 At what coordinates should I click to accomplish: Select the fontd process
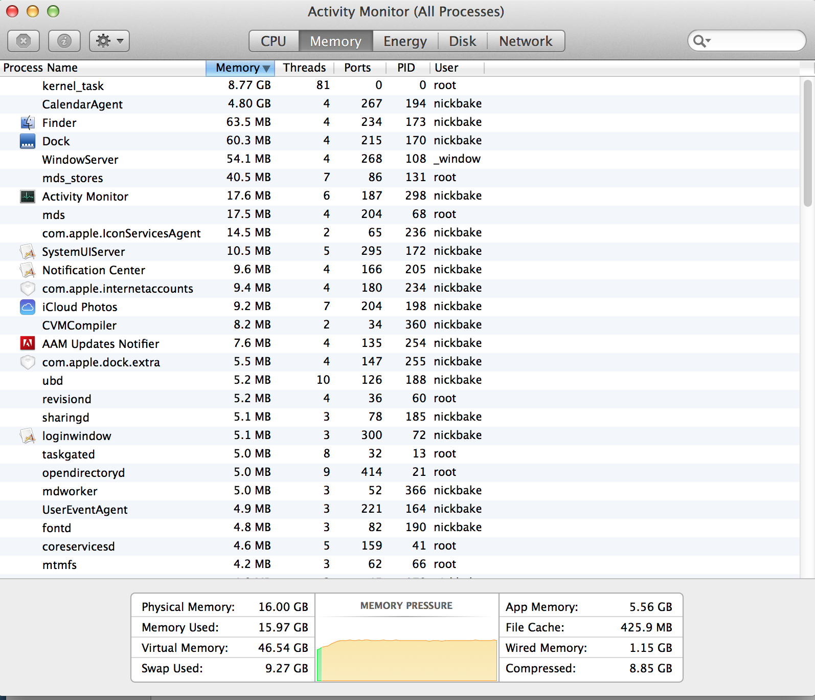click(x=400, y=528)
